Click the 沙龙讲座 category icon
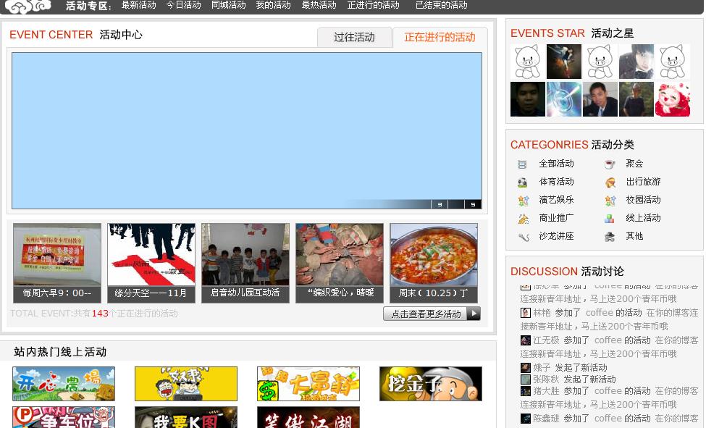706x428 pixels. [x=523, y=237]
